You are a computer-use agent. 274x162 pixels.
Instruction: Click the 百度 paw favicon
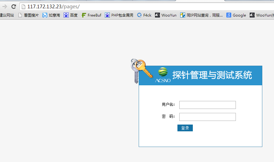[66, 15]
